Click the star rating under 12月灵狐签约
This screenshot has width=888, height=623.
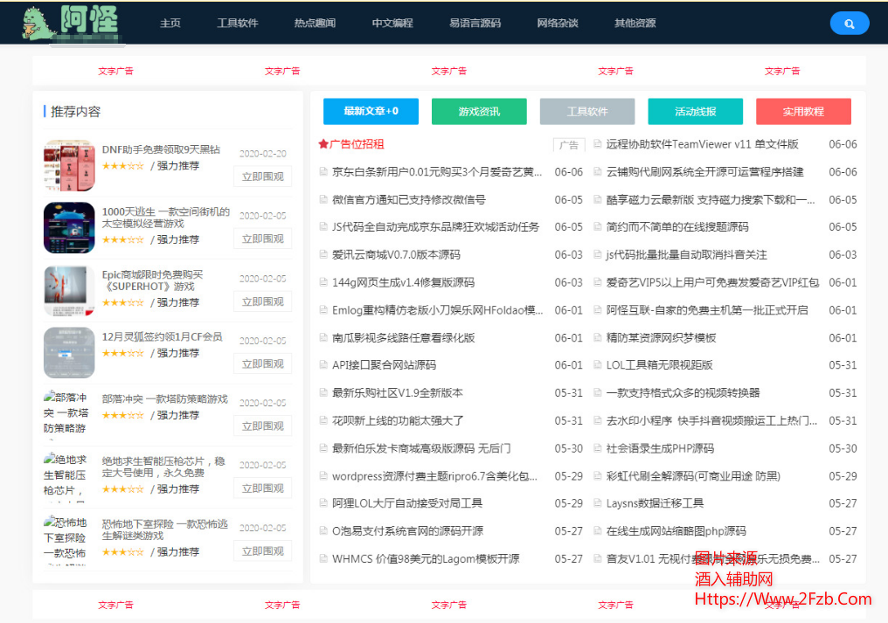122,353
